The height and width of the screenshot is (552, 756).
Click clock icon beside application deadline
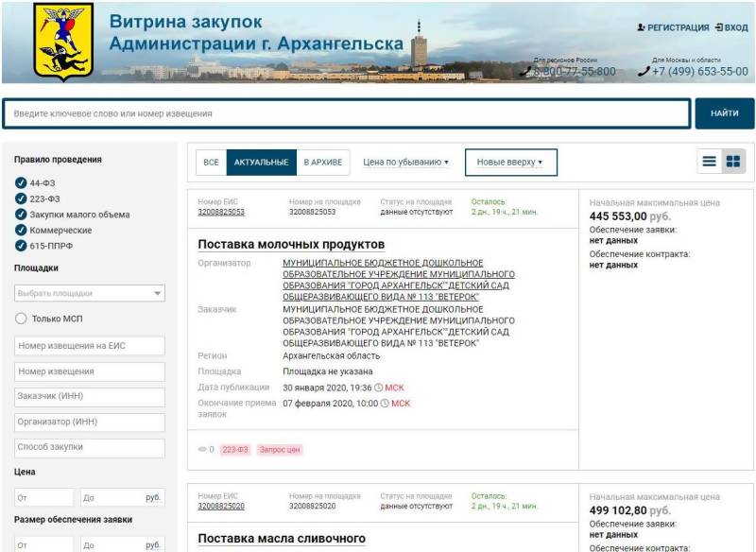point(386,404)
